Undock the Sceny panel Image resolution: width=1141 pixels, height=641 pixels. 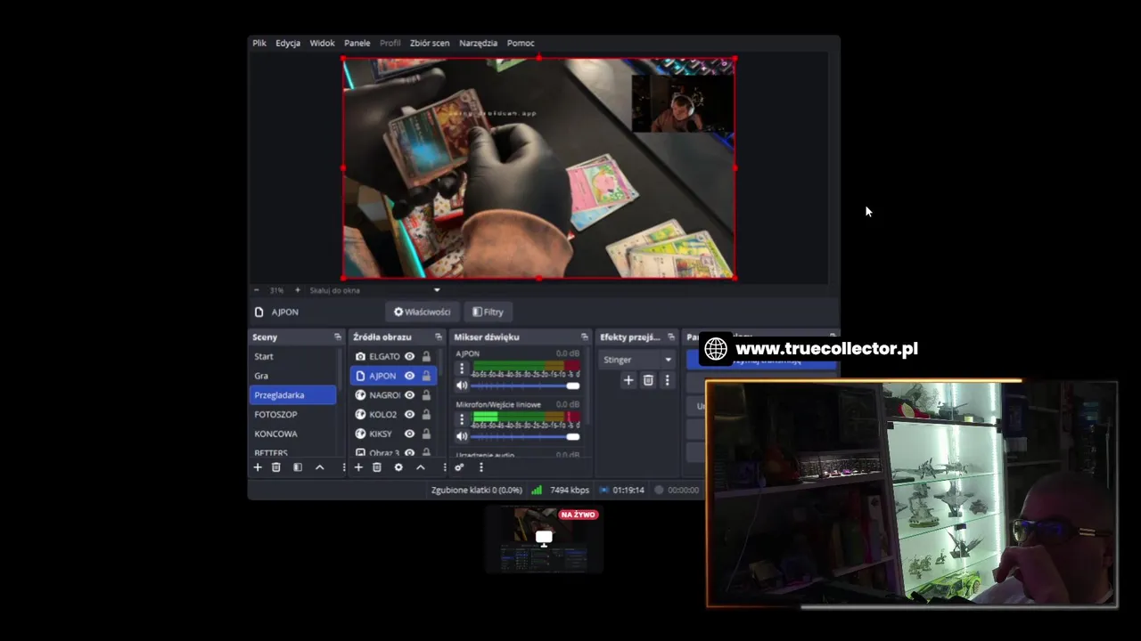(338, 337)
